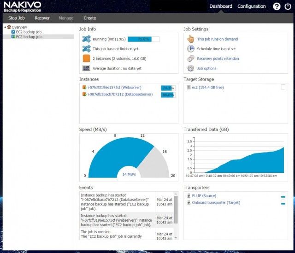This screenshot has width=295, height=253.
Task: Click the average duration chart icon
Action: [86, 68]
